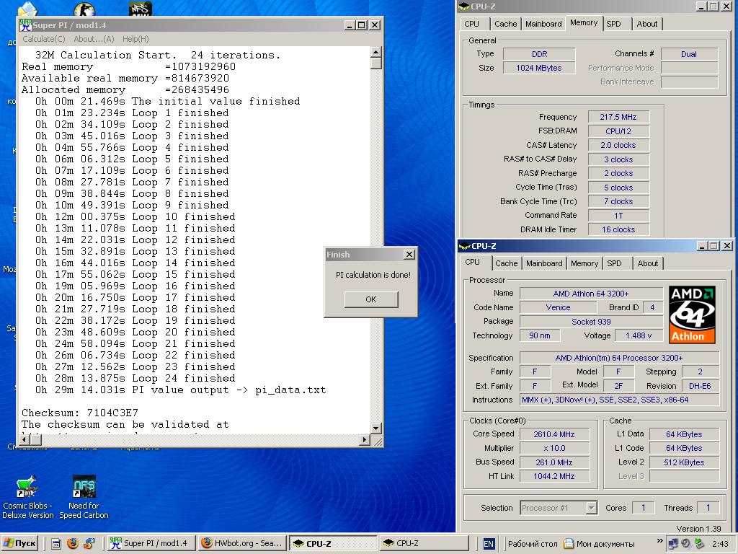
Task: Open the Calculate(C) menu in Super PI
Action: [x=44, y=39]
